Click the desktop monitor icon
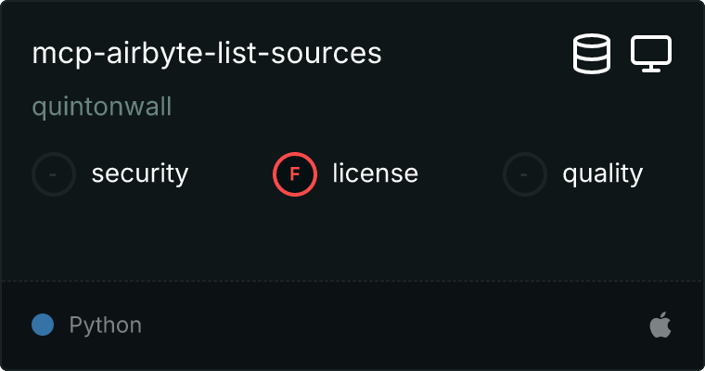Image resolution: width=705 pixels, height=371 pixels. pos(651,54)
